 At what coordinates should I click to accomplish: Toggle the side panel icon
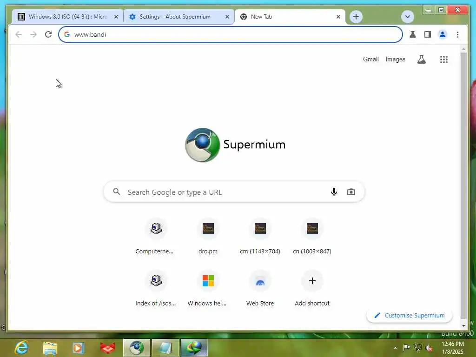[428, 34]
